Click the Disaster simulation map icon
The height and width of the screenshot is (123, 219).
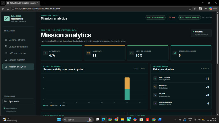(x=6, y=46)
